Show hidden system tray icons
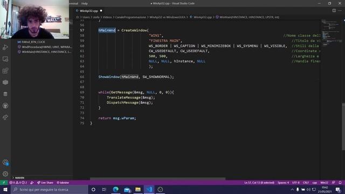The width and height of the screenshot is (345, 194). (292, 189)
